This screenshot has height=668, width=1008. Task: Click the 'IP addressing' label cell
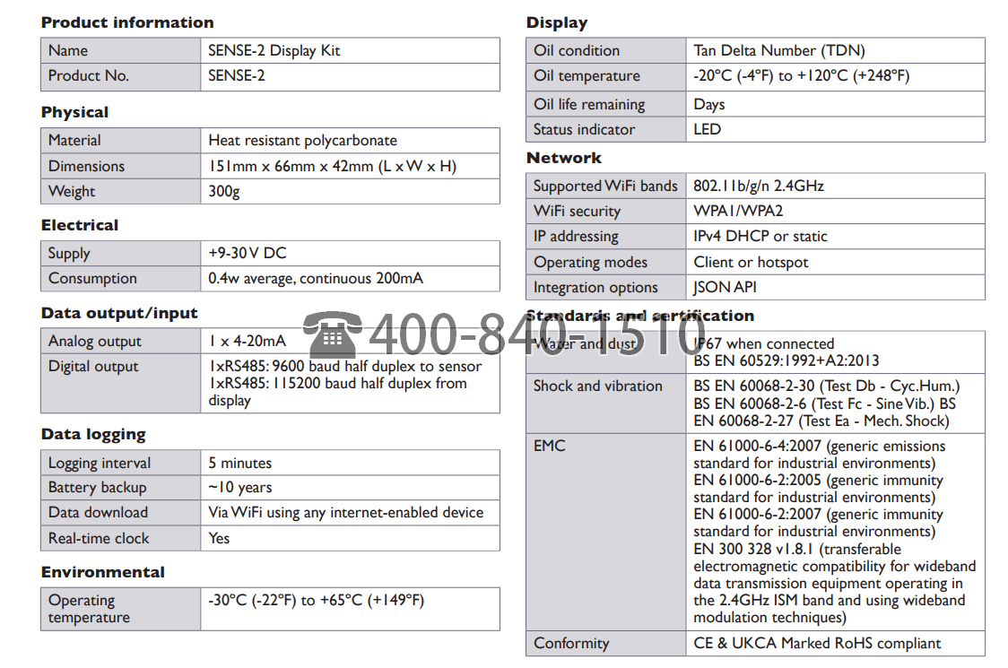pos(606,236)
